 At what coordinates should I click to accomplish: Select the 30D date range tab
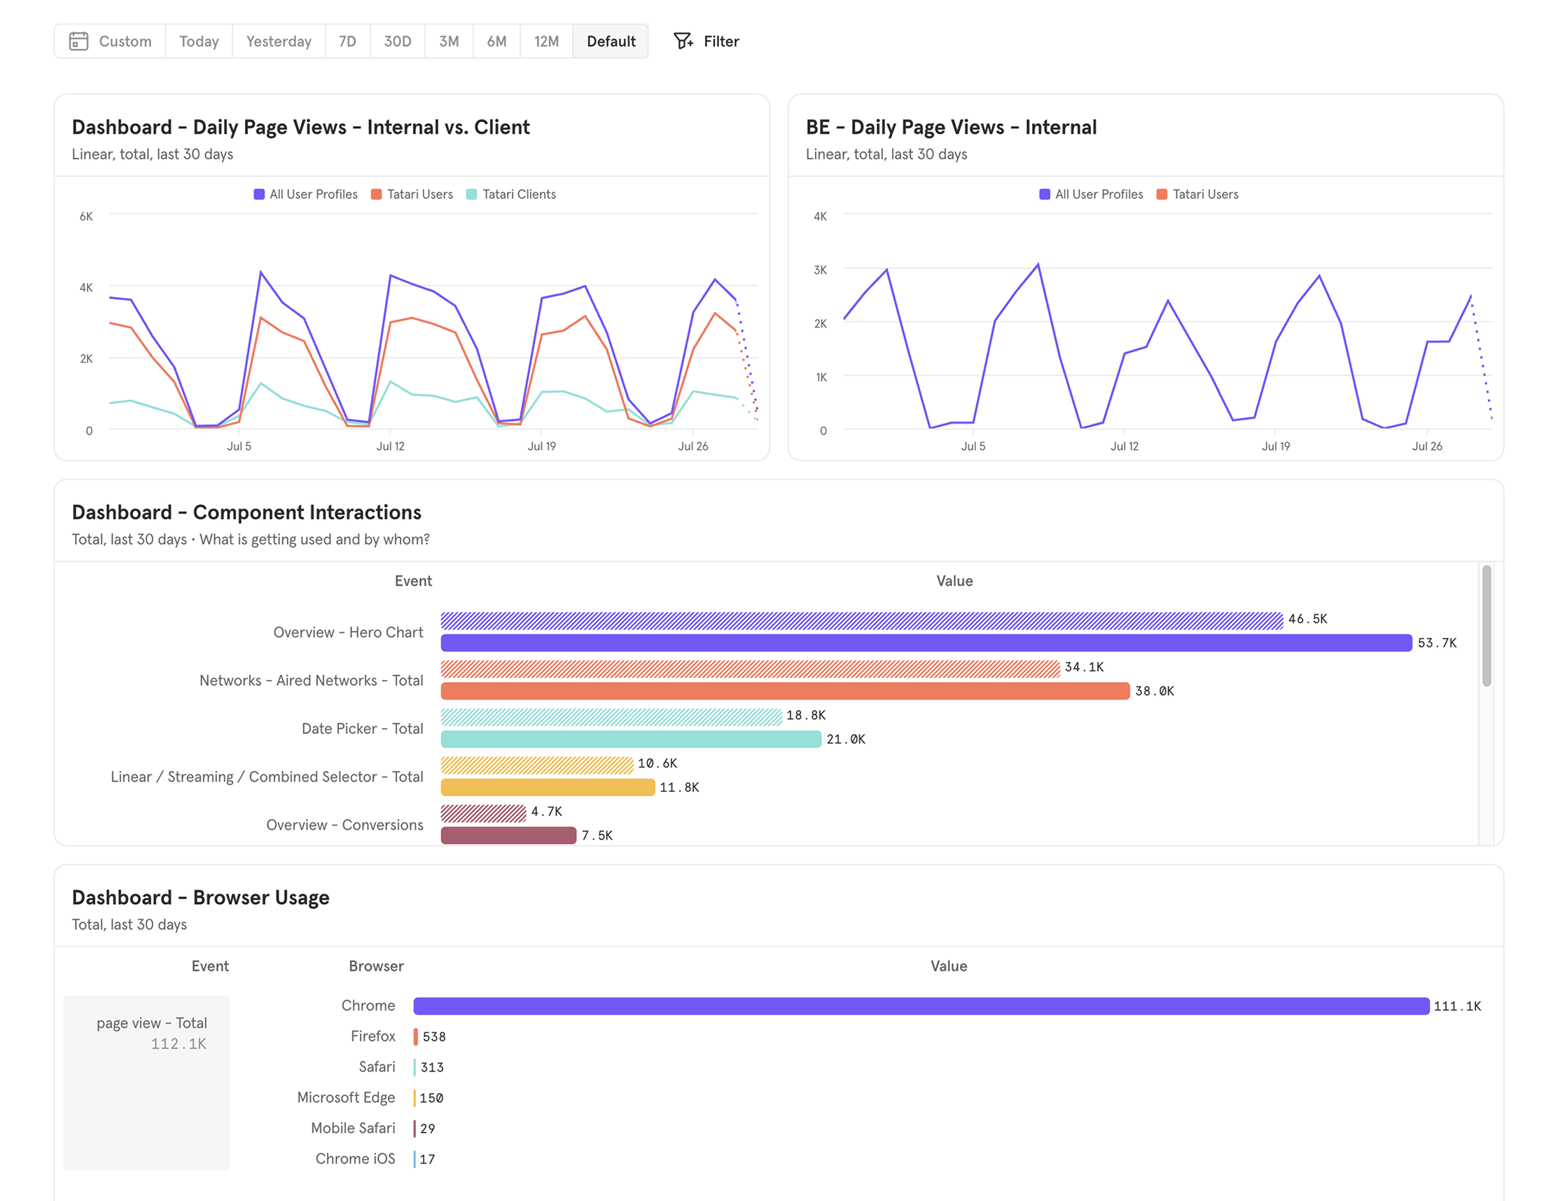[397, 41]
